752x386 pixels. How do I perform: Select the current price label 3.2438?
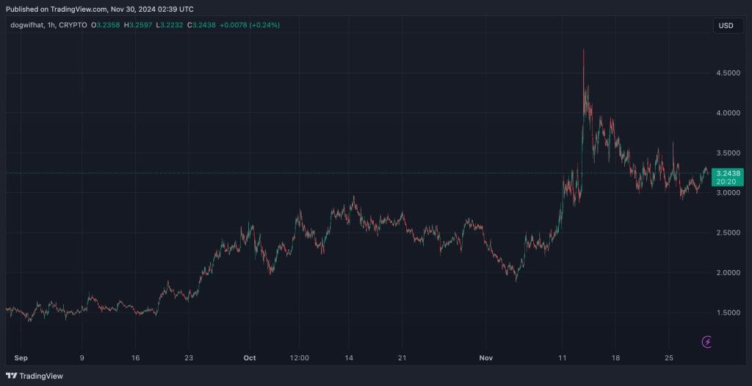pos(728,174)
